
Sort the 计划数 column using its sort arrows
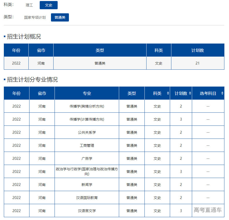point(190,93)
